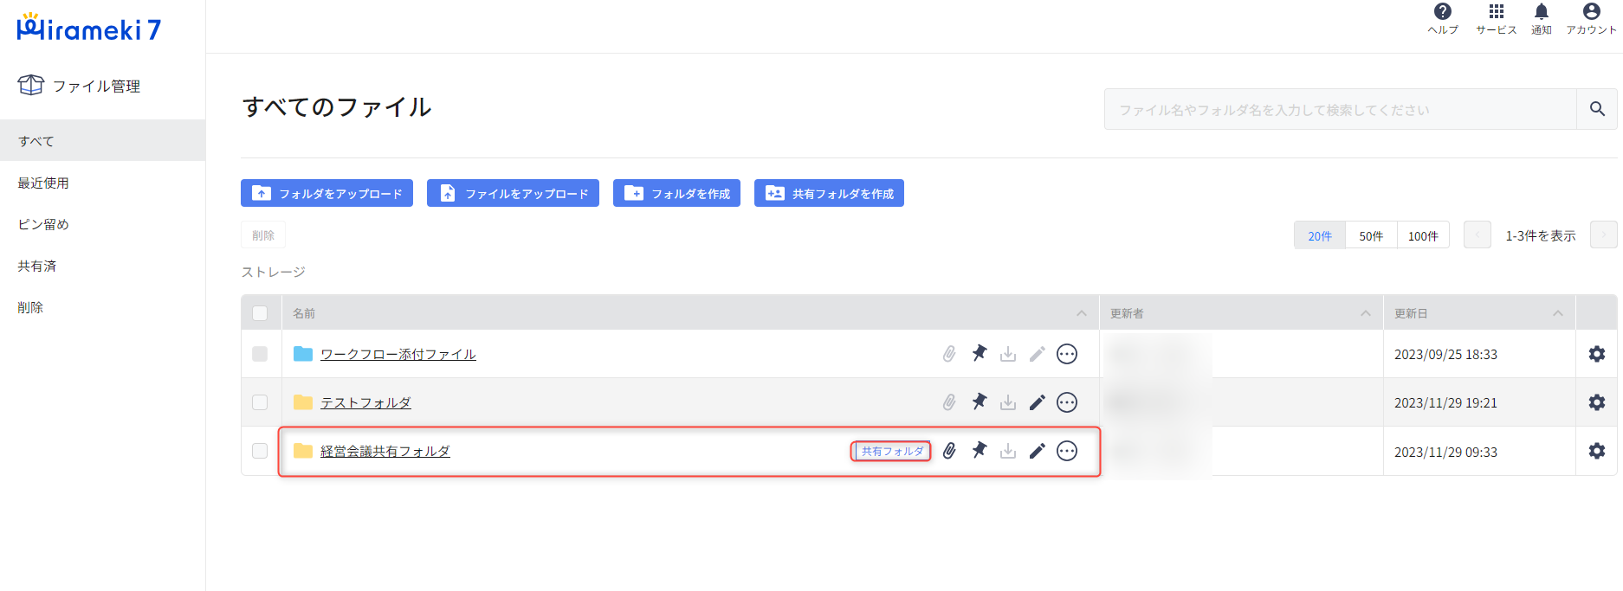This screenshot has width=1623, height=591.
Task: Sort by 更新日 column arrow
Action: (x=1557, y=313)
